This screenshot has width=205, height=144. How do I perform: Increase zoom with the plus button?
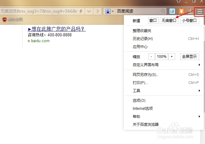point(172,57)
